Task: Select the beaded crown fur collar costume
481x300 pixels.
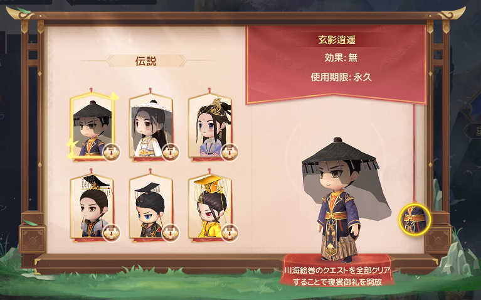Action: (x=92, y=206)
